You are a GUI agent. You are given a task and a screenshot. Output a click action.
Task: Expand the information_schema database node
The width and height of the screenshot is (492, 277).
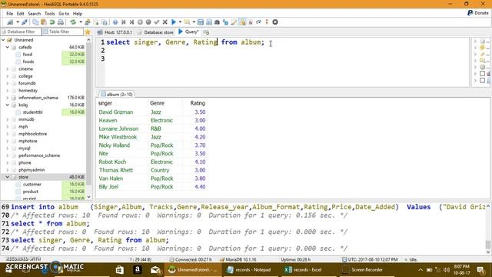click(8, 98)
